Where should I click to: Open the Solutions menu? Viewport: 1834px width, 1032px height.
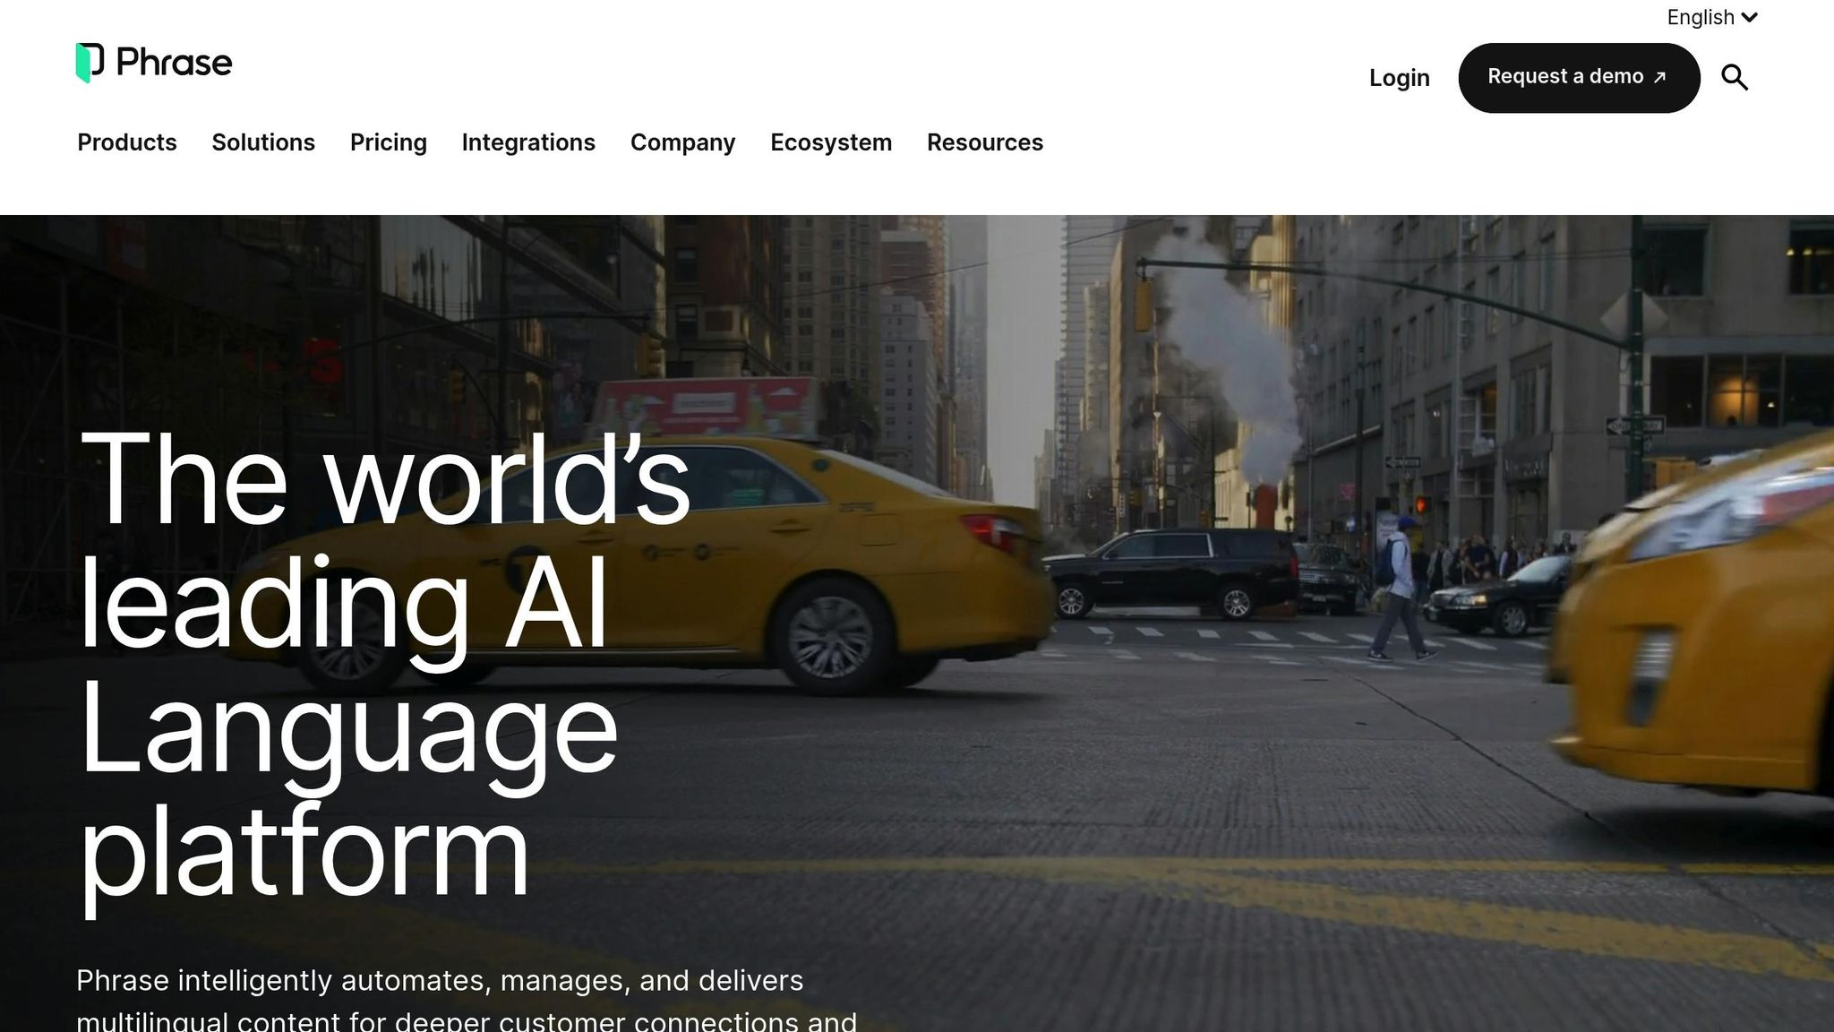263,142
